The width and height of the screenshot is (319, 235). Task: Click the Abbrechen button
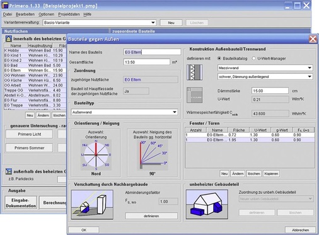[x=300, y=230]
